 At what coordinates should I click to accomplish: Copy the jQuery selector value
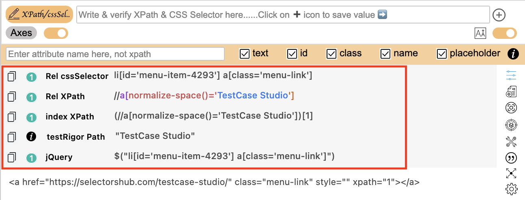pyautogui.click(x=12, y=157)
